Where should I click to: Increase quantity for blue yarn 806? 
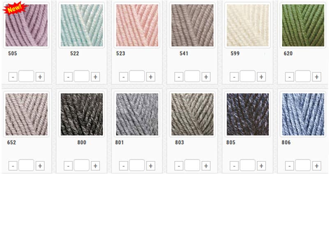click(x=317, y=166)
